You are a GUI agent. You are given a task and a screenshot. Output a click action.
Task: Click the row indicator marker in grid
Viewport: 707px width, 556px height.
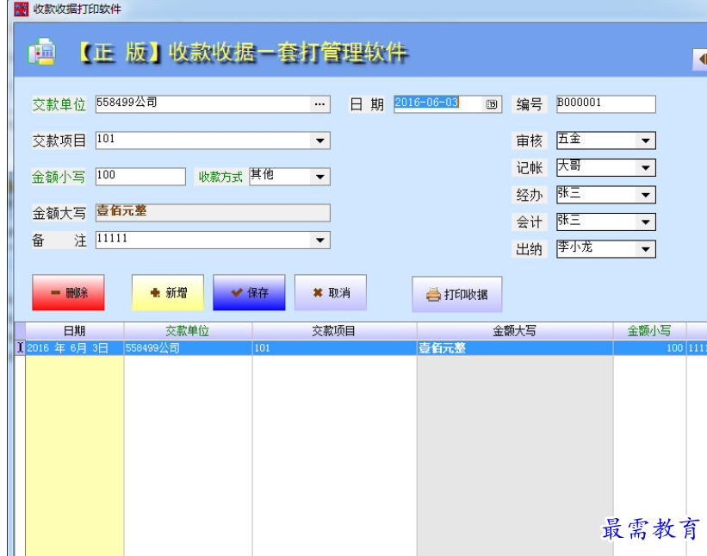click(x=21, y=348)
